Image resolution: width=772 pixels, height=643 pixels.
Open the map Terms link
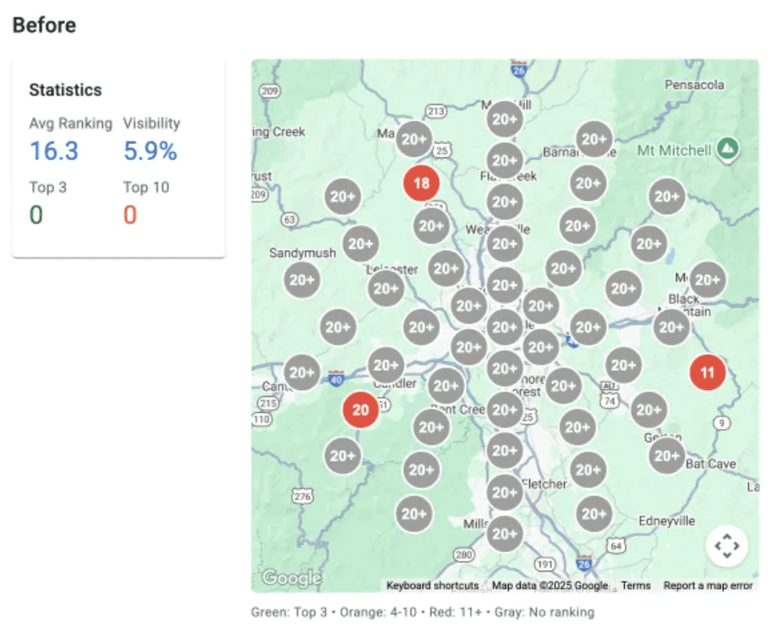635,585
